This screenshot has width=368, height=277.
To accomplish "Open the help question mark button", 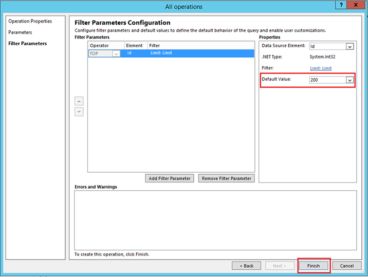I will (341, 5).
